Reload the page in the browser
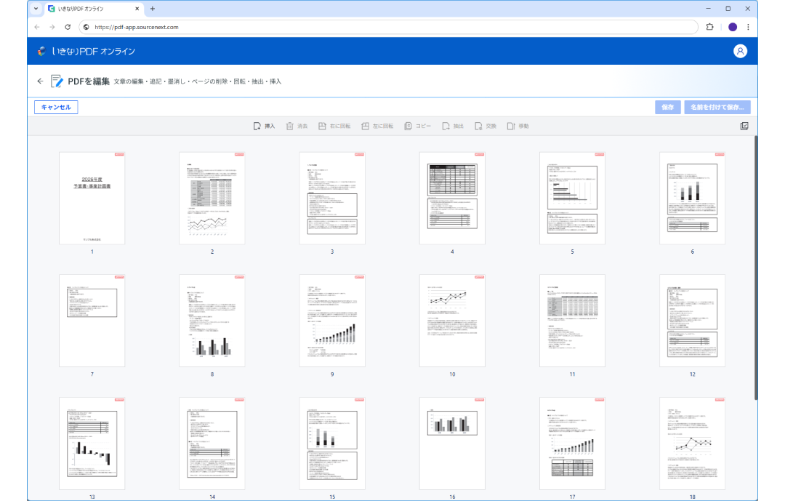This screenshot has height=501, width=785. pos(68,27)
